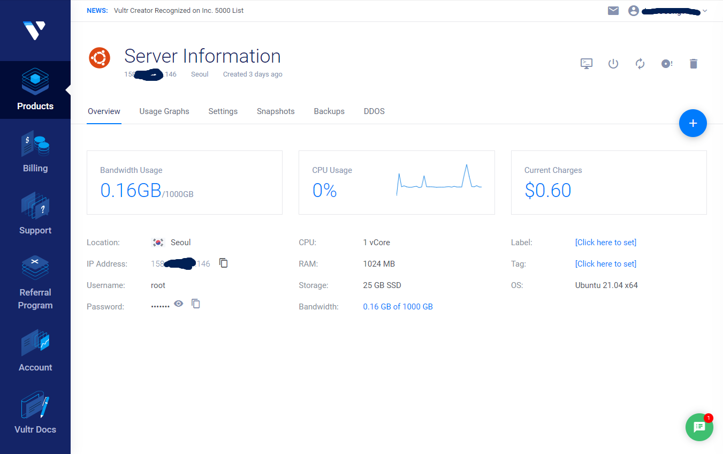Open the Products section icon
Screen dimensions: 723x454
pyautogui.click(x=35, y=82)
